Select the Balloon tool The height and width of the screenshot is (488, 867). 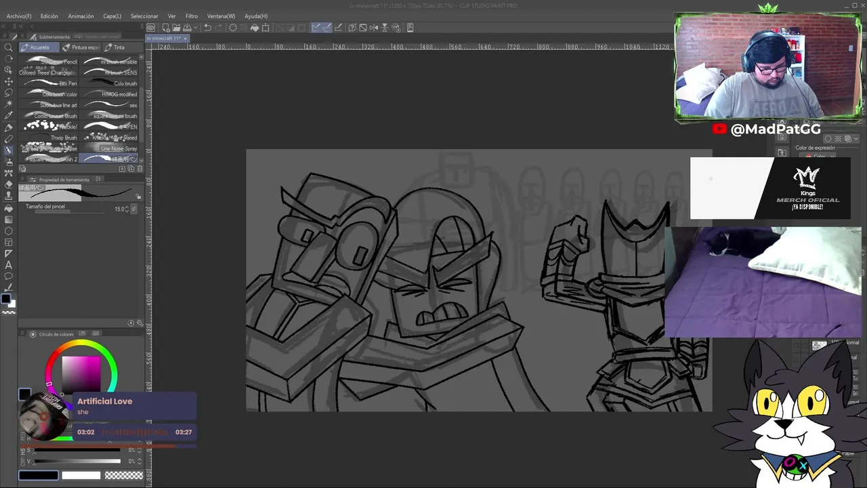pyautogui.click(x=9, y=277)
